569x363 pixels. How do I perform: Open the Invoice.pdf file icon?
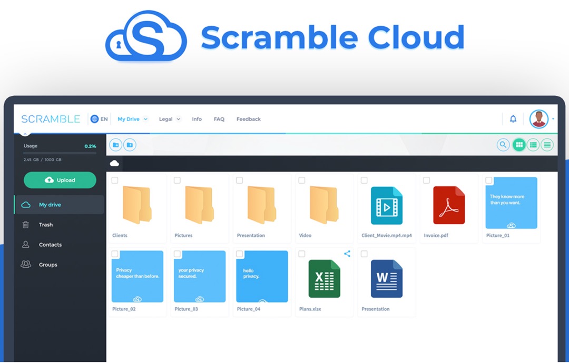click(449, 205)
